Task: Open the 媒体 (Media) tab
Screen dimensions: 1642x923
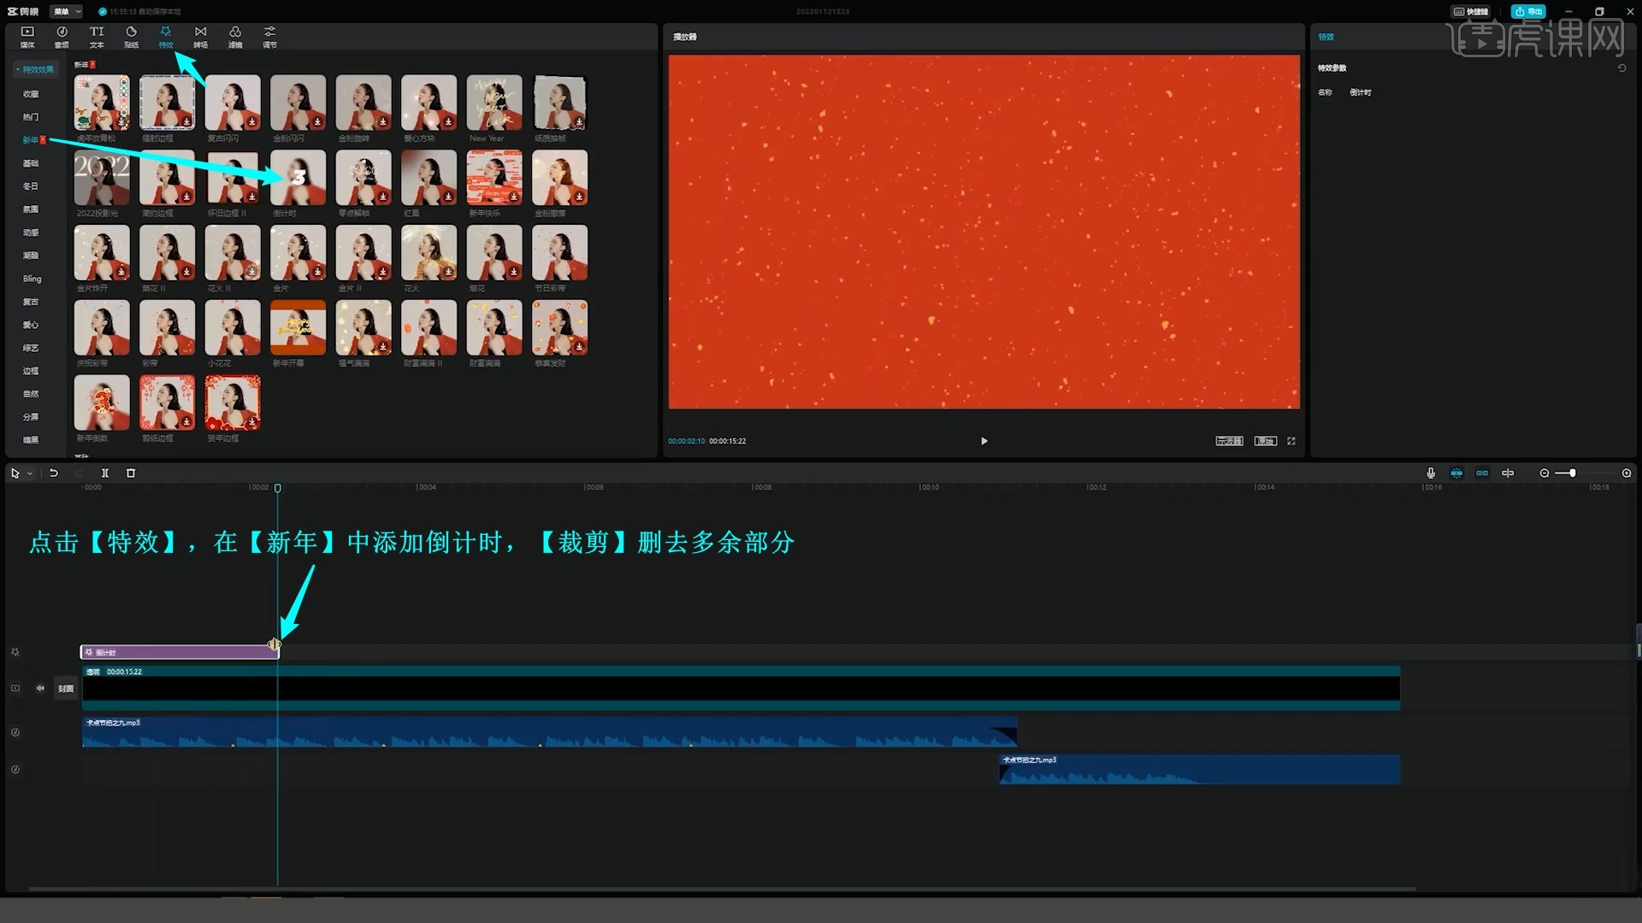Action: pos(27,37)
